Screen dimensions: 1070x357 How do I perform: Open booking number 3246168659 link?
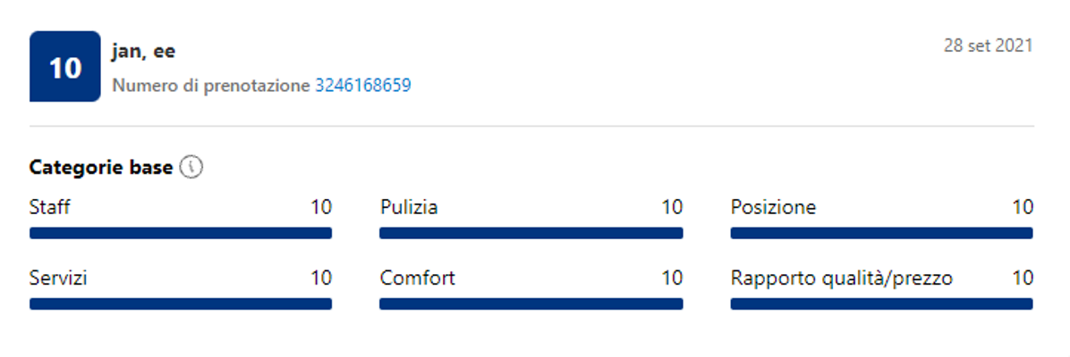tap(362, 87)
